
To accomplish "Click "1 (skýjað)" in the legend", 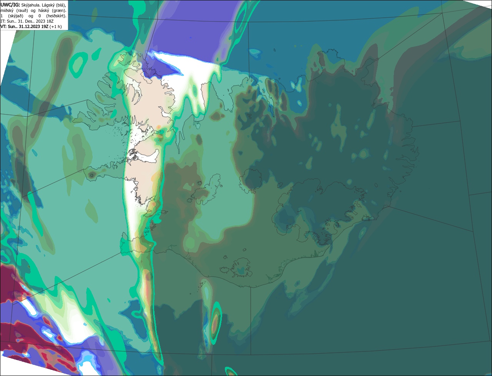I will (x=12, y=16).
